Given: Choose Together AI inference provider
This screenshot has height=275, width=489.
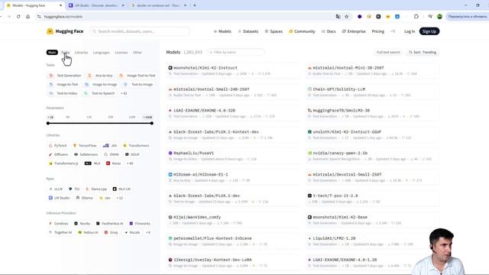Looking at the screenshot, I should (60, 232).
